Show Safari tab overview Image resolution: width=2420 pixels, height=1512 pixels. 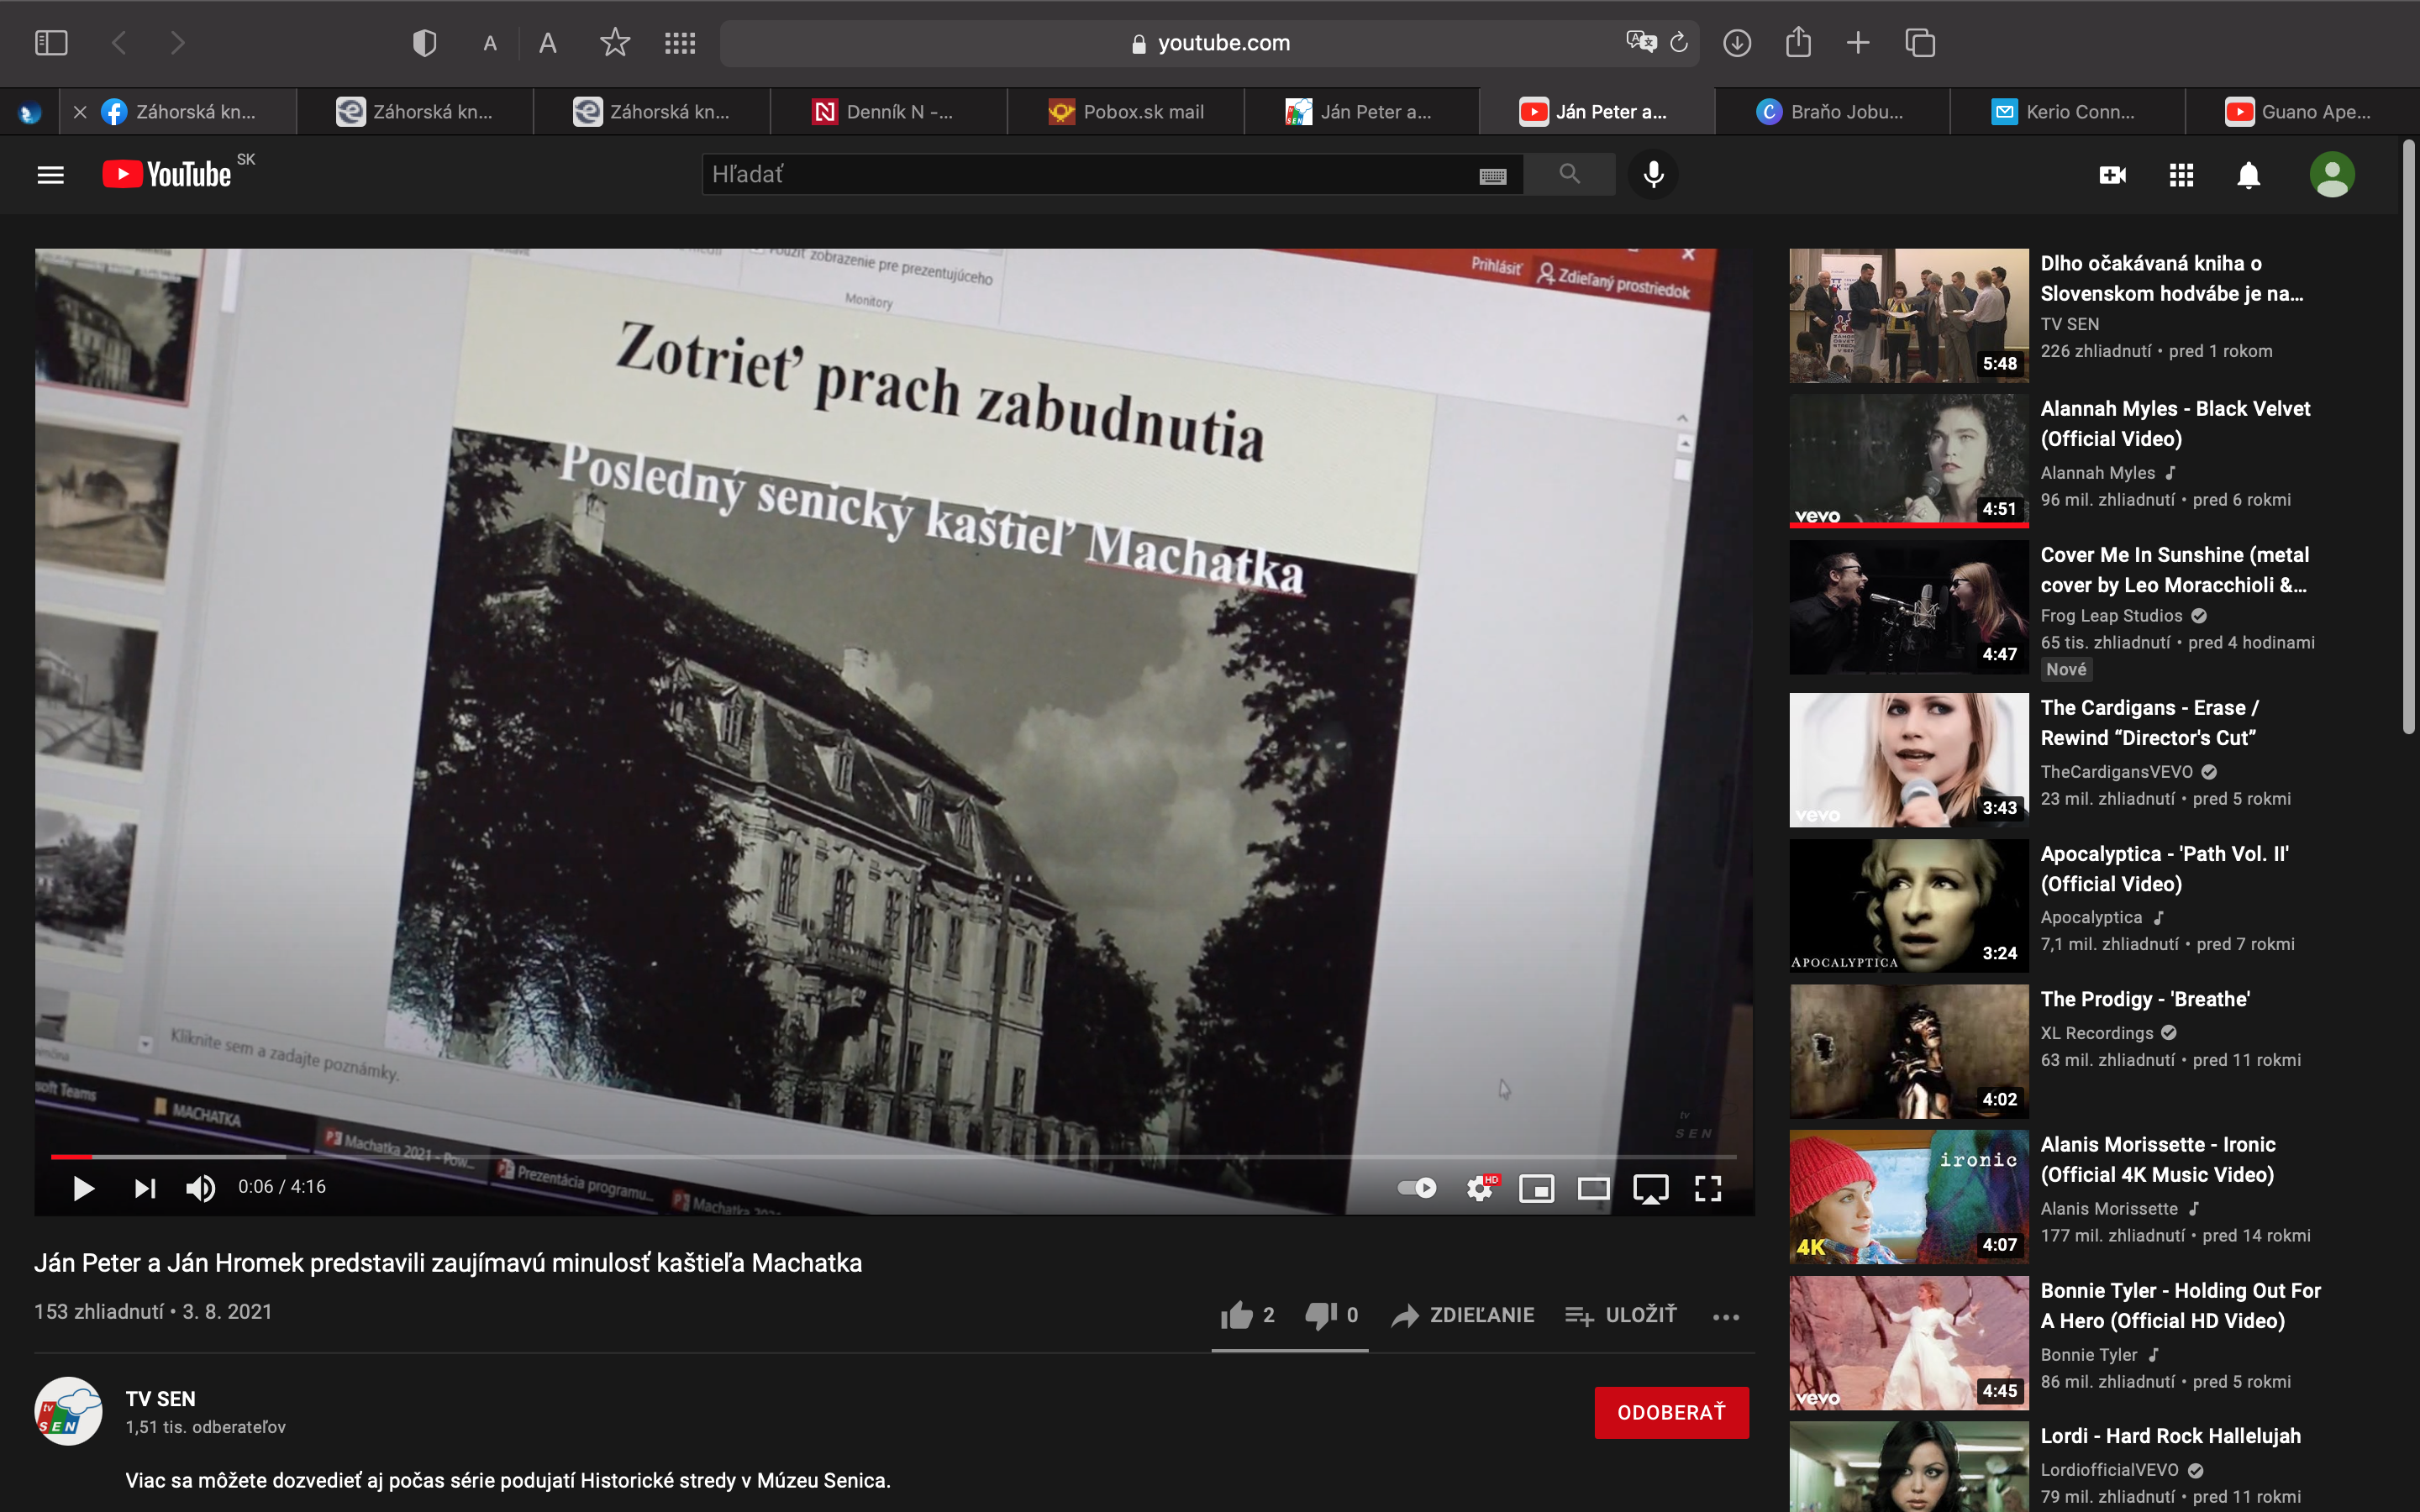tap(1920, 43)
